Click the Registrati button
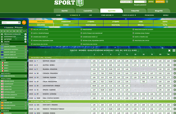Viewport: 176px width, 114px height. point(160,2)
